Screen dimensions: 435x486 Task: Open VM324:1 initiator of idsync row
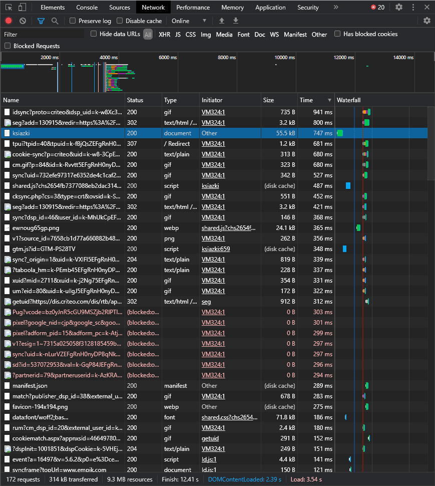(x=213, y=112)
